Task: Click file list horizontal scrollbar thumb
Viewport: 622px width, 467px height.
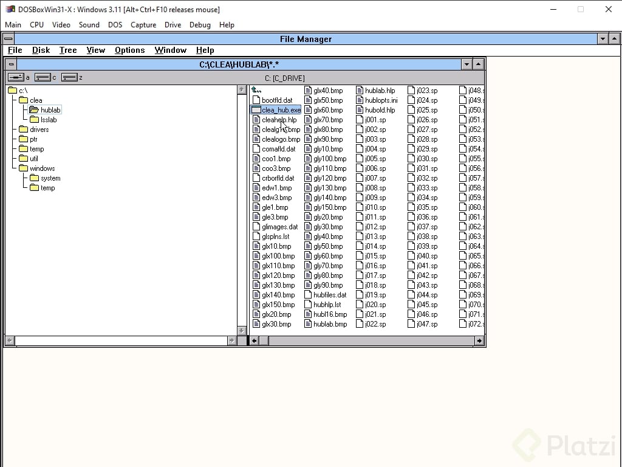Action: [x=264, y=341]
